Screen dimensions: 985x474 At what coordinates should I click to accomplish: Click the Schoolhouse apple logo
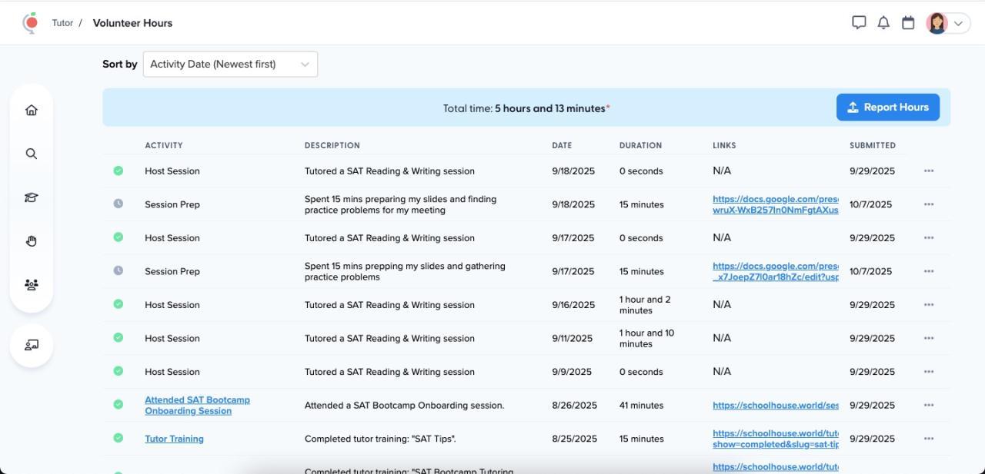coord(31,23)
